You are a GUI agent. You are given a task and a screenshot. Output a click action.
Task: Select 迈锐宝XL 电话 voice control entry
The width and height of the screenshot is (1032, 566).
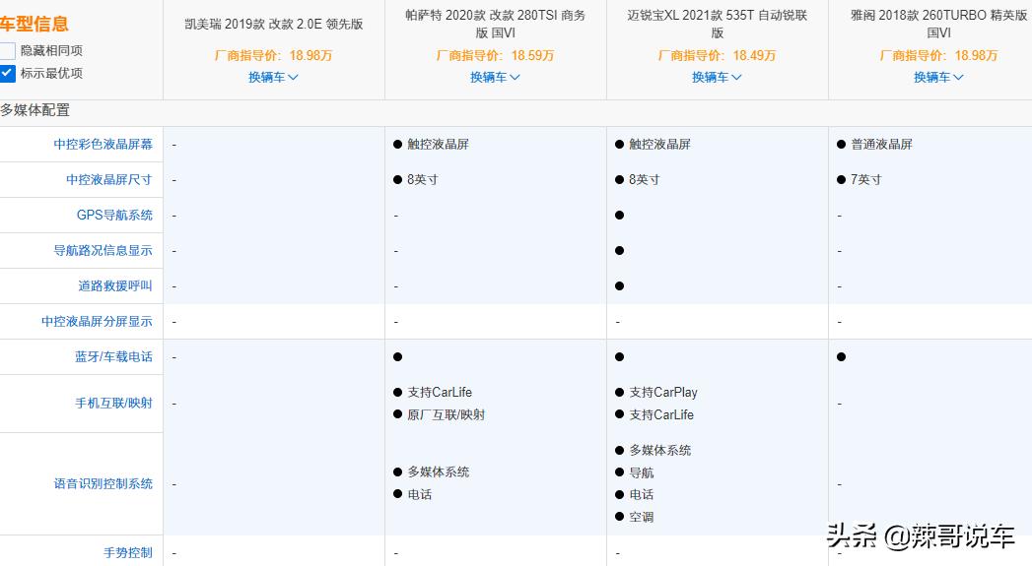(x=635, y=494)
